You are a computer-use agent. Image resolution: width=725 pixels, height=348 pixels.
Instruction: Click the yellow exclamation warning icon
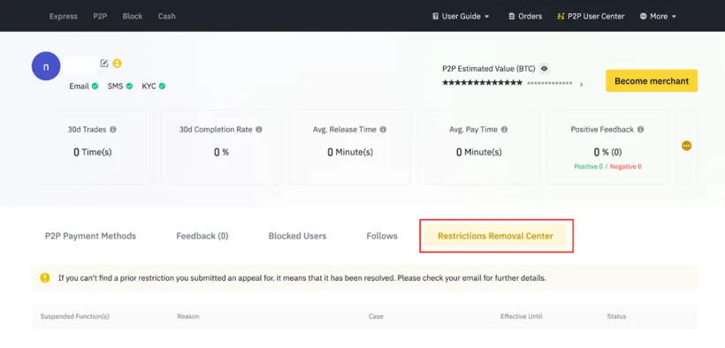pyautogui.click(x=45, y=277)
